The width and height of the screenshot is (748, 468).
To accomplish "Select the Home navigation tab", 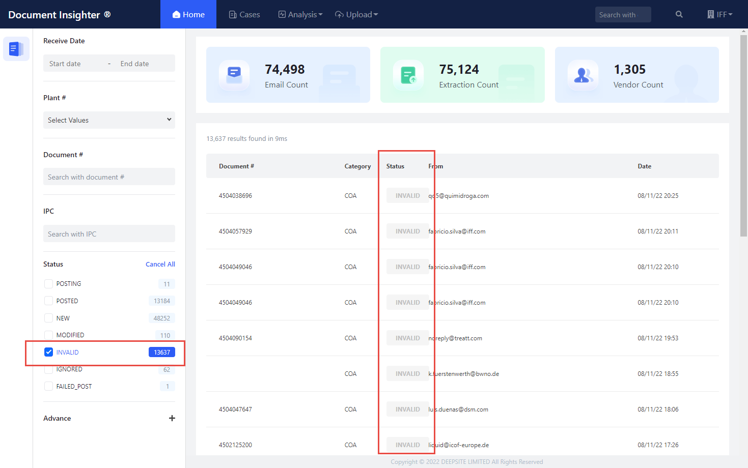I will click(x=188, y=14).
